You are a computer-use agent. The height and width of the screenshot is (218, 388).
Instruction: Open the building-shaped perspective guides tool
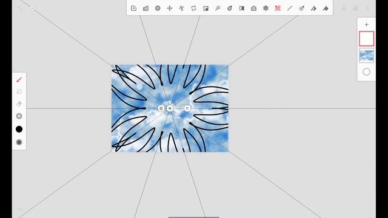point(145,8)
